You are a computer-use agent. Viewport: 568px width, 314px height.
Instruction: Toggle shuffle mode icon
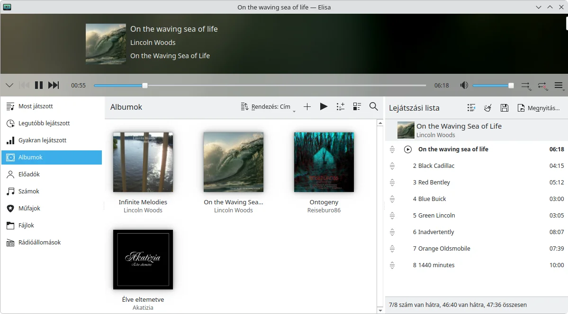(526, 86)
